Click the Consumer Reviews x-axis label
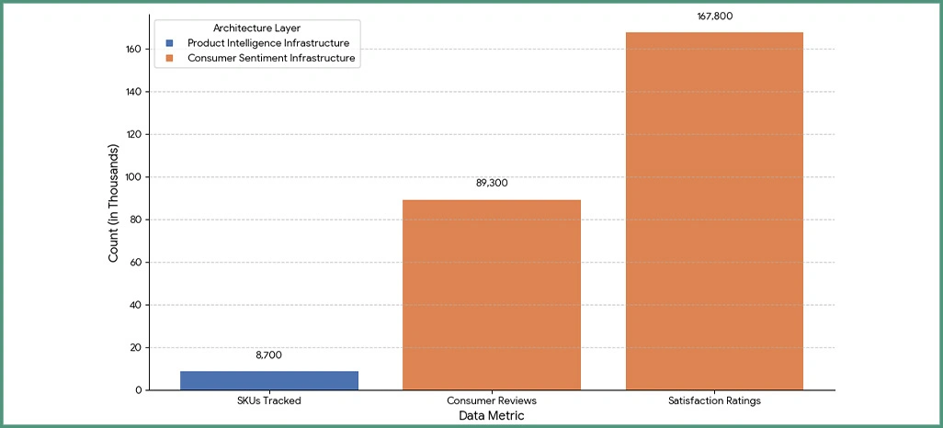This screenshot has width=943, height=428. [492, 401]
